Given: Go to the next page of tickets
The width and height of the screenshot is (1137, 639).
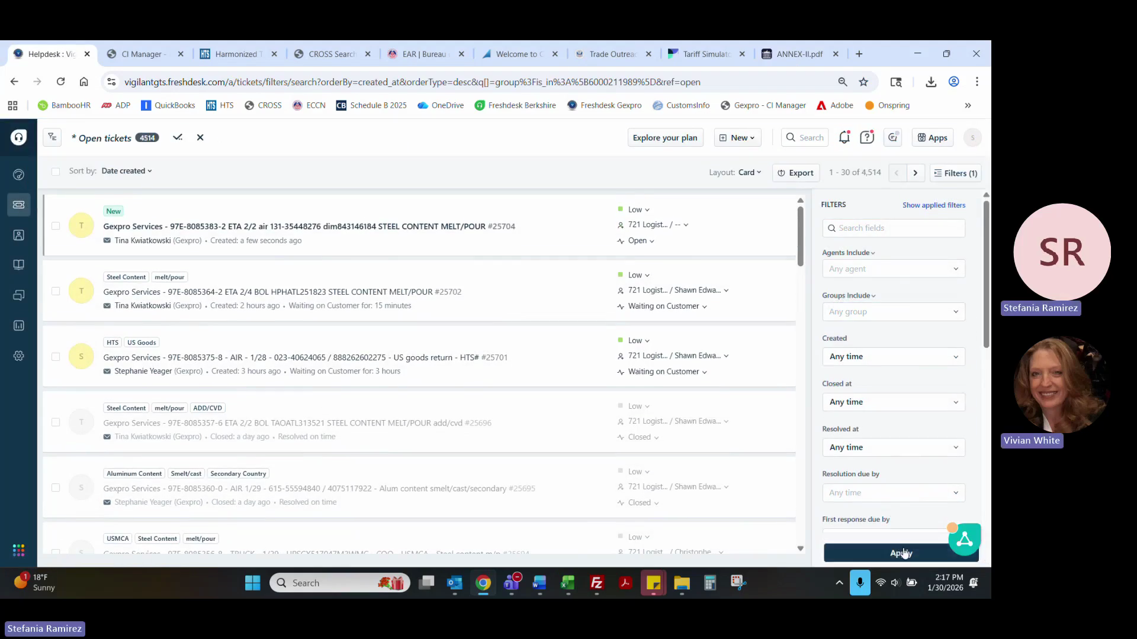Looking at the screenshot, I should click(915, 173).
